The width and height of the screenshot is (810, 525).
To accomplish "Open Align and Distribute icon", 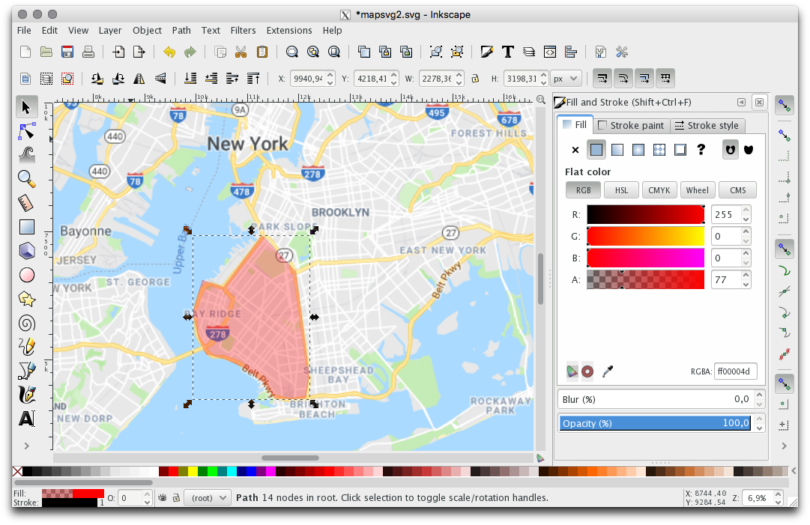I will (571, 52).
